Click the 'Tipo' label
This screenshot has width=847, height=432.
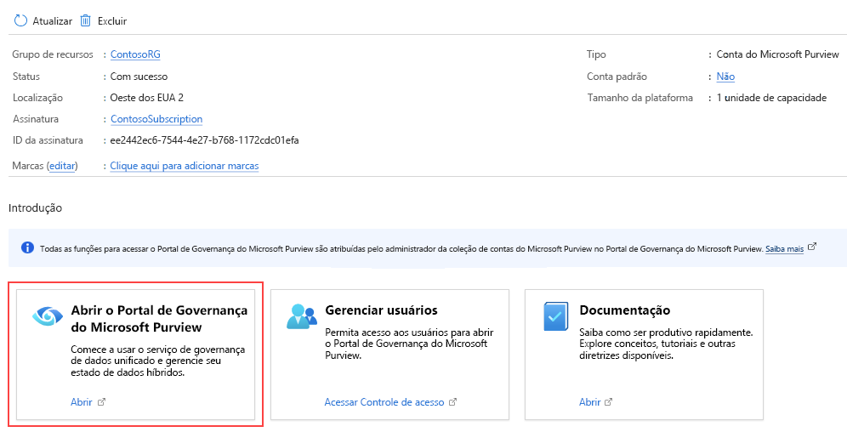596,54
